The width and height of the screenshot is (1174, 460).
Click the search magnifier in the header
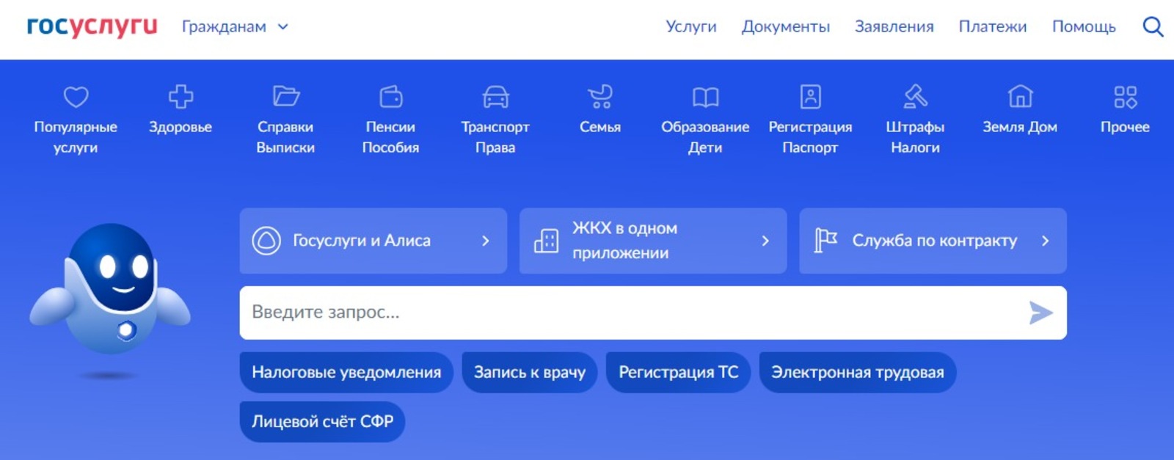[1153, 27]
